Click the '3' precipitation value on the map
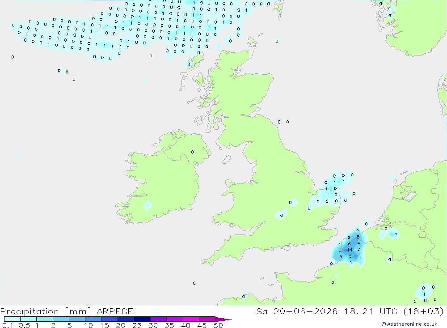Viewport: 447px width, 328px height. pyautogui.click(x=359, y=250)
